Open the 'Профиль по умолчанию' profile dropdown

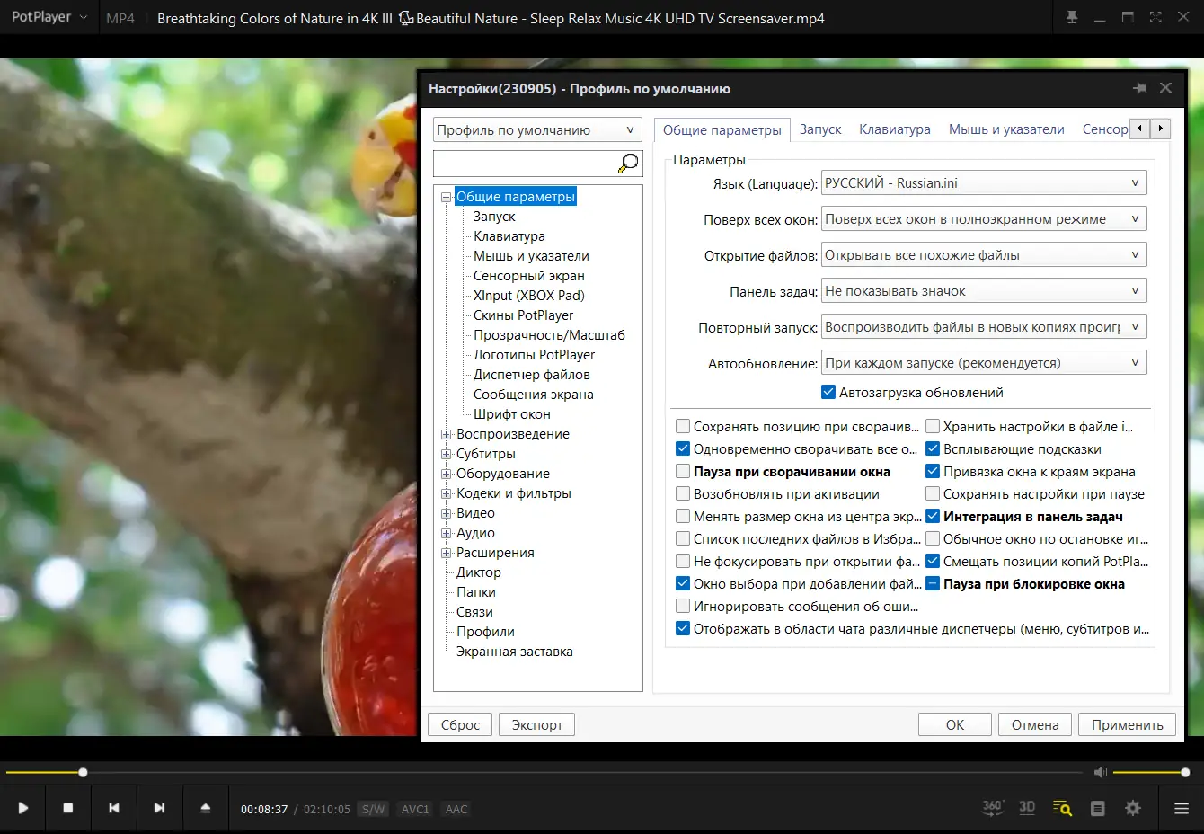pos(537,129)
